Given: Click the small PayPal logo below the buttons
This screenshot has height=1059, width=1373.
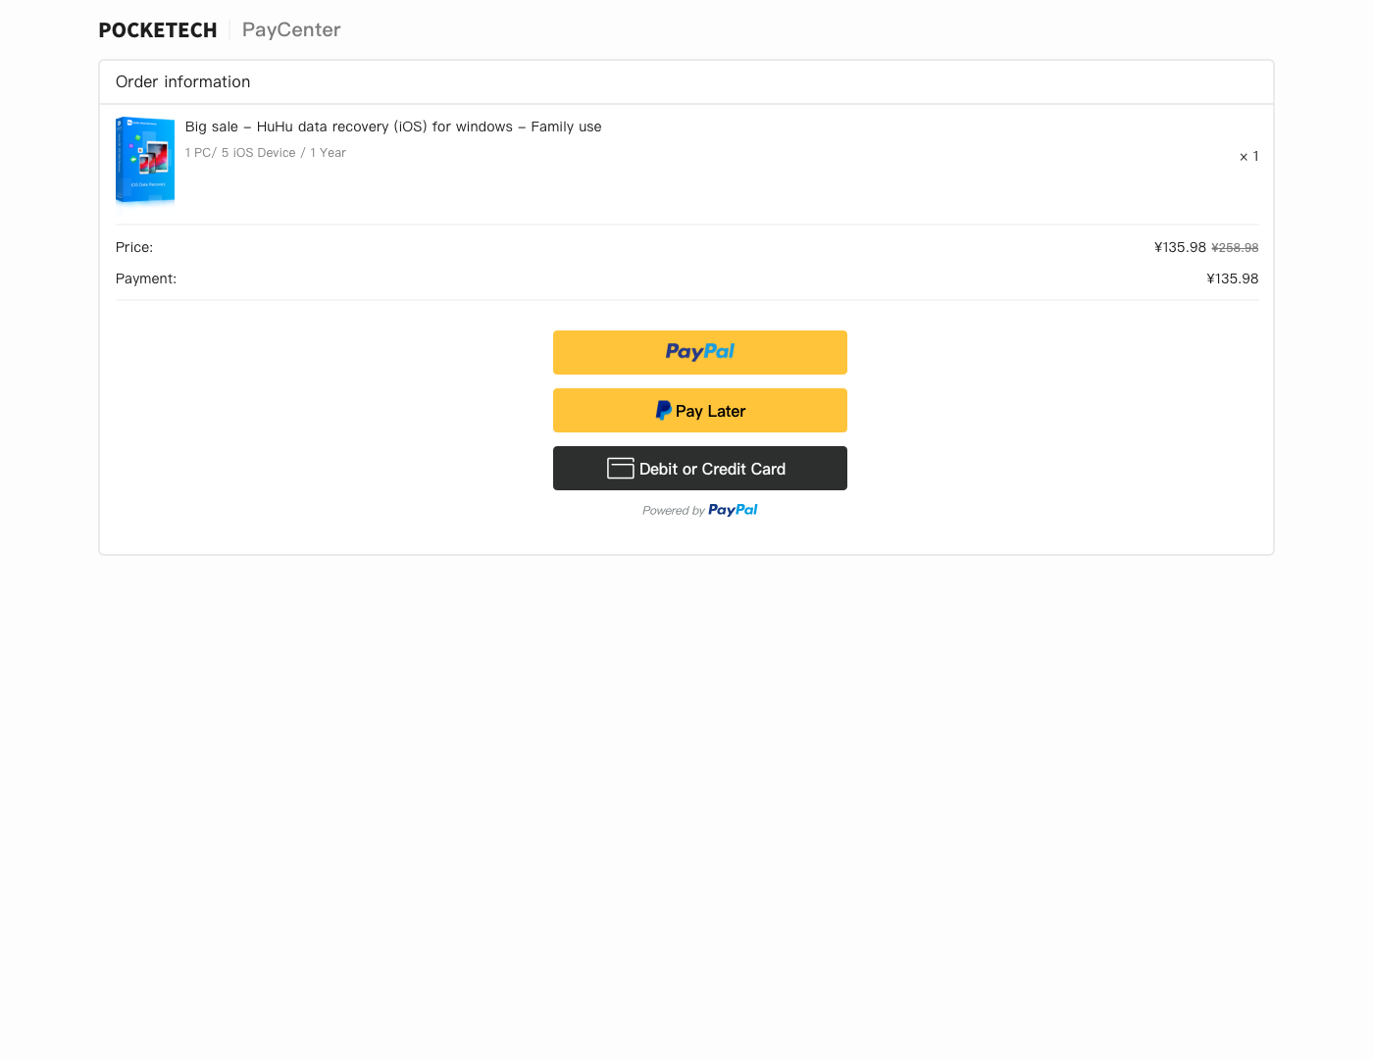Looking at the screenshot, I should [x=733, y=510].
